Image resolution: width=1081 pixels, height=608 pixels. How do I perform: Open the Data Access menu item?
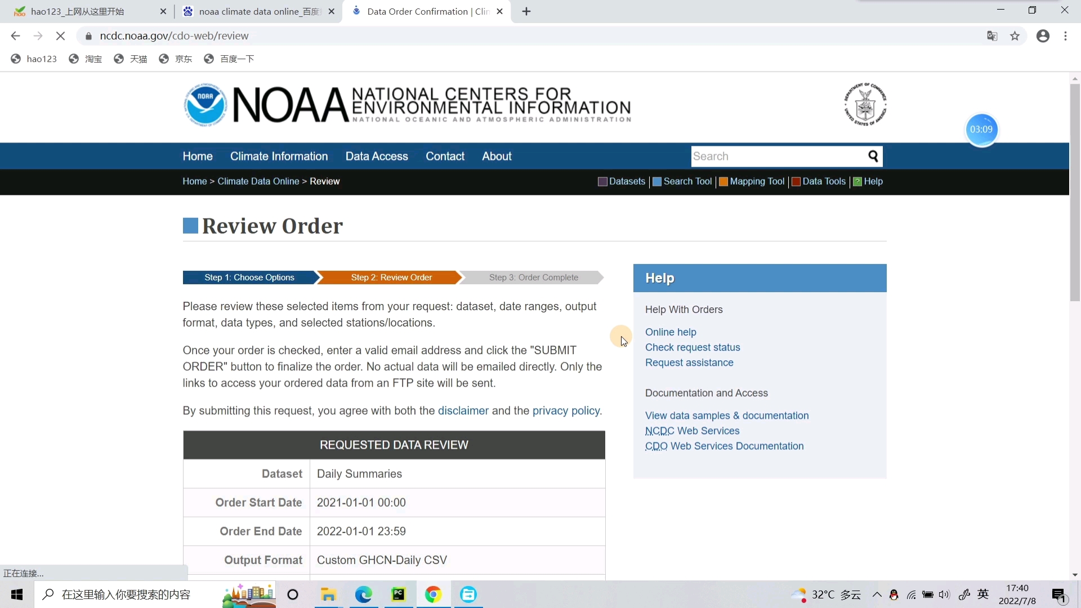(x=378, y=157)
